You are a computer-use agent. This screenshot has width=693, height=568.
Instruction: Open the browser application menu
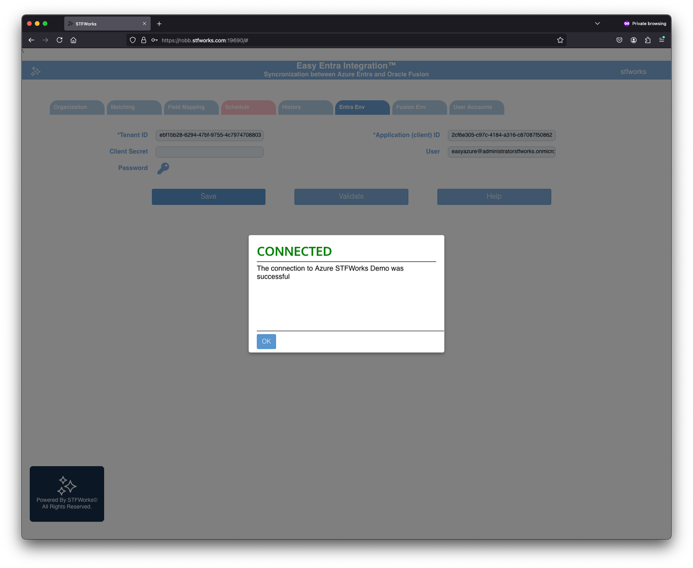(x=661, y=40)
